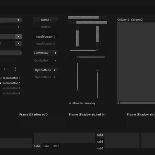Open the dimmed OptionMenu dropdown
The image size is (155, 155).
pos(46,77)
